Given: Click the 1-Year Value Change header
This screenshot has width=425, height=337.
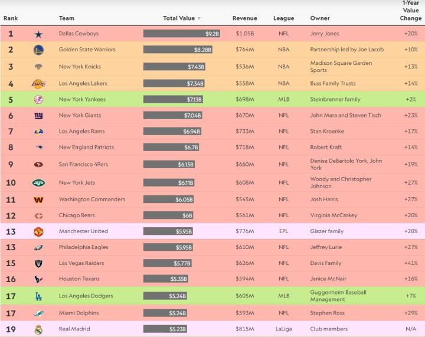Looking at the screenshot, I should coord(411,11).
